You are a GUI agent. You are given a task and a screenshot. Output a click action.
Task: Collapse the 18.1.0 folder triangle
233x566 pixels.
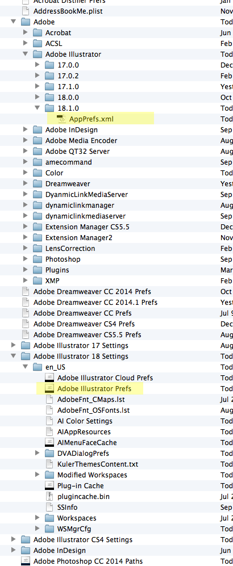[x=37, y=108]
